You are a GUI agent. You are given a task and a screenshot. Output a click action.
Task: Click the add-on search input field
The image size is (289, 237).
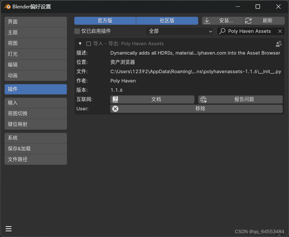tap(251, 31)
